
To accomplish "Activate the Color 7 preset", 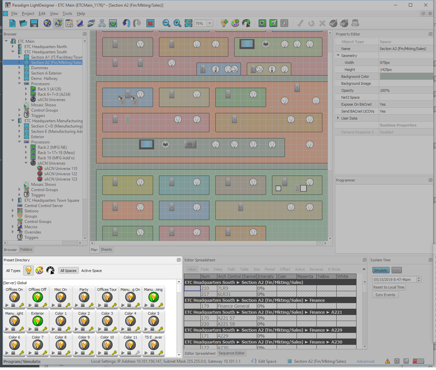I will (x=37, y=345).
